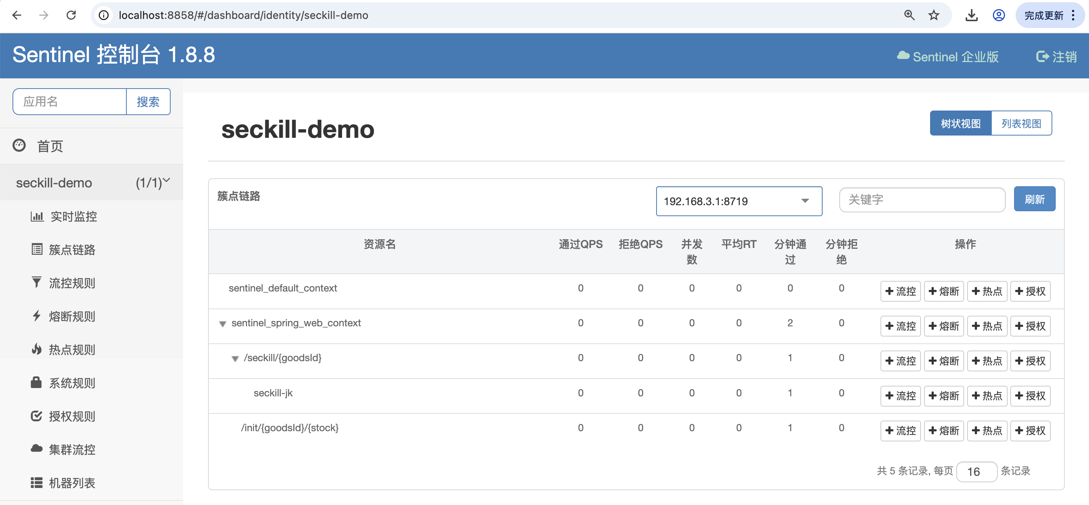Switch to 列表视图 list view
Screen dimensions: 1089x505
click(1021, 123)
